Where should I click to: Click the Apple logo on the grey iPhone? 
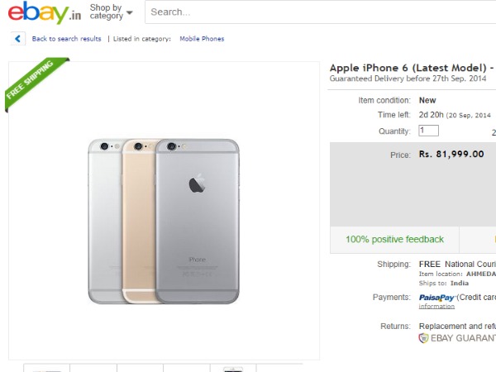pos(197,184)
